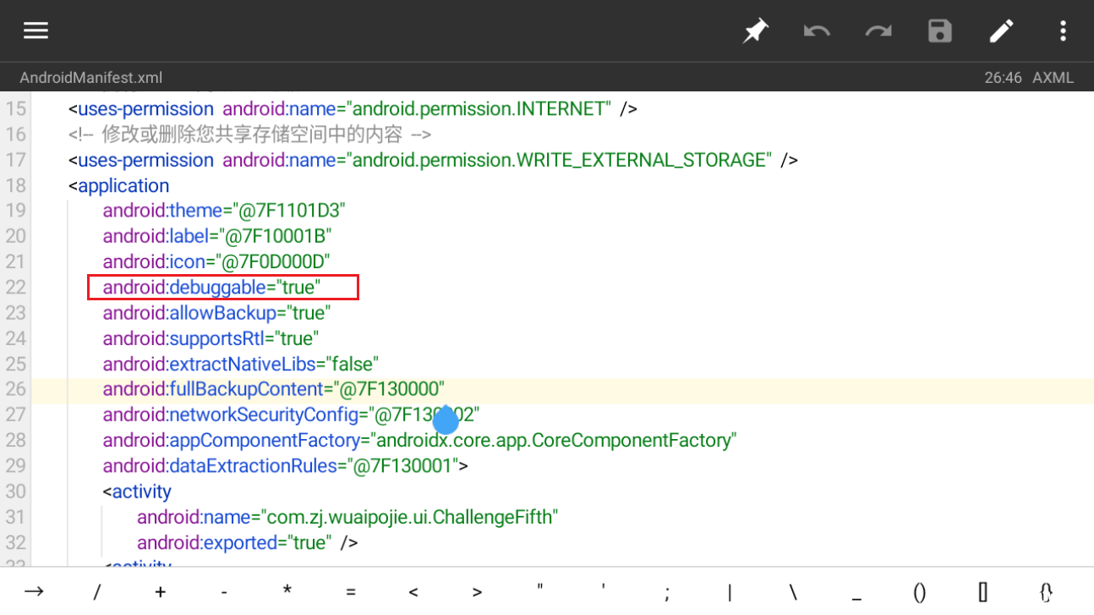This screenshot has height=615, width=1094.
Task: Insert the less-than bracket symbol
Action: 413,592
